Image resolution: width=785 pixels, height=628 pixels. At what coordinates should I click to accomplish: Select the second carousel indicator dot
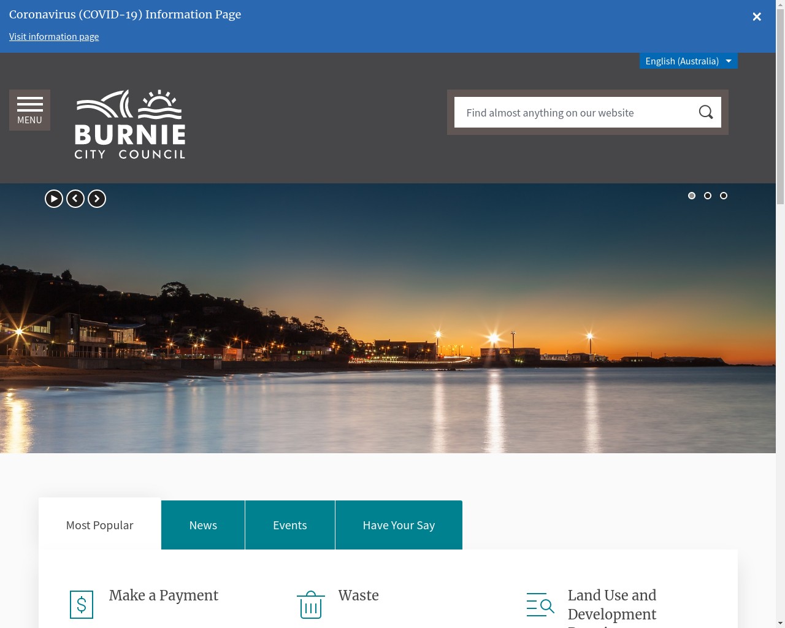pyautogui.click(x=708, y=196)
